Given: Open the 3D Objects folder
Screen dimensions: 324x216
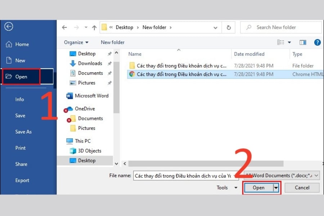Looking at the screenshot, I should click(x=86, y=150).
